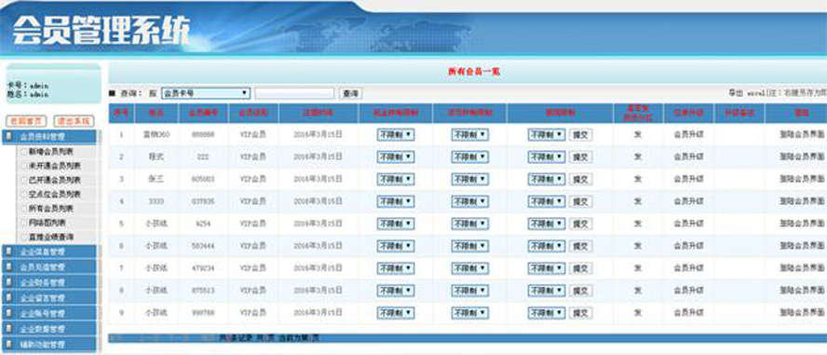Select 新增会员列表 in the sidebar
Screen dimensions: 827x355
50,151
